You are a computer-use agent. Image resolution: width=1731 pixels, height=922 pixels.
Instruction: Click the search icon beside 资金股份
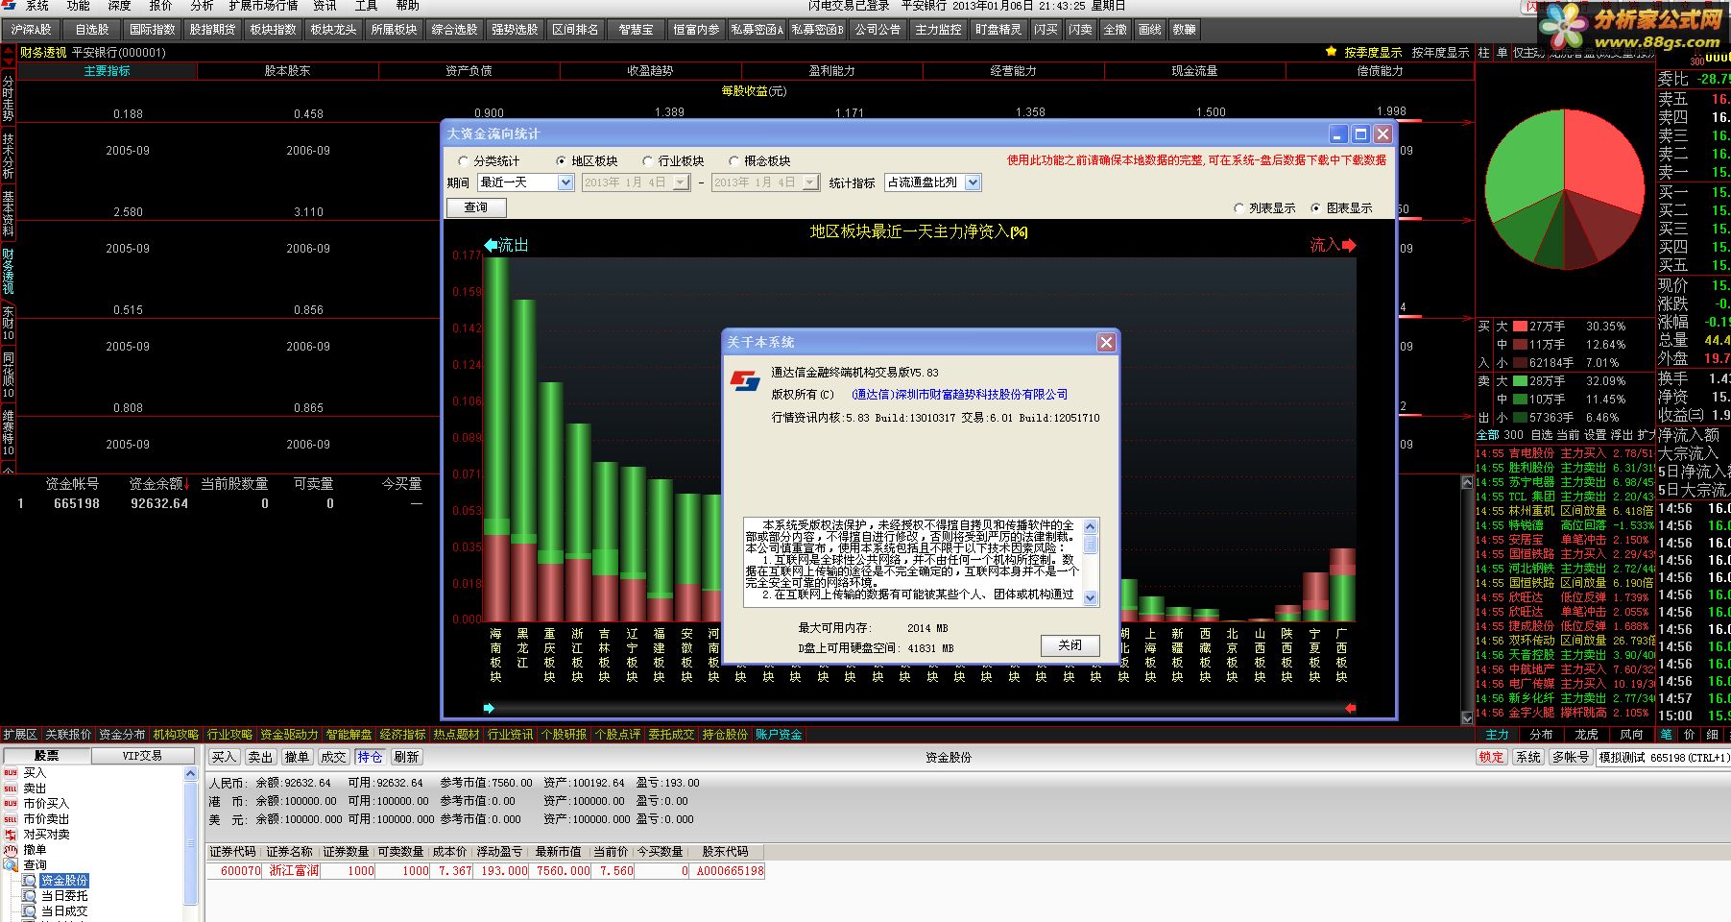click(30, 881)
